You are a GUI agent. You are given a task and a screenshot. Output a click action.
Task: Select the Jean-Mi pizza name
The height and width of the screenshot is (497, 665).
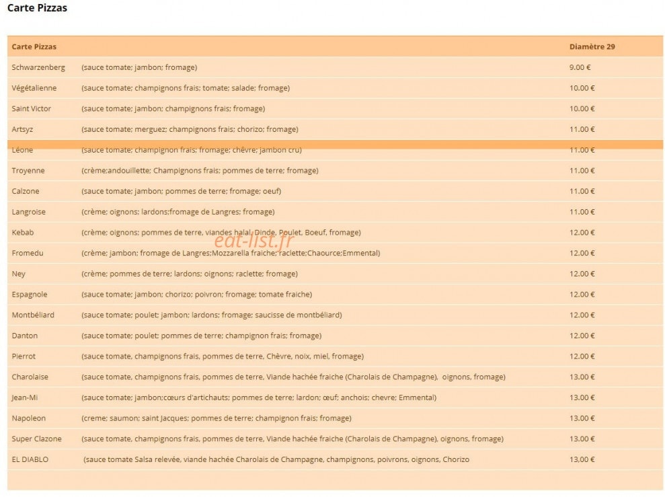tap(25, 397)
